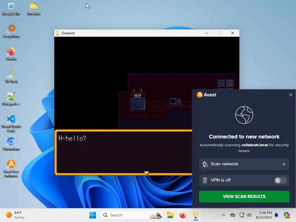Close the Oneshot game window

(x=233, y=33)
